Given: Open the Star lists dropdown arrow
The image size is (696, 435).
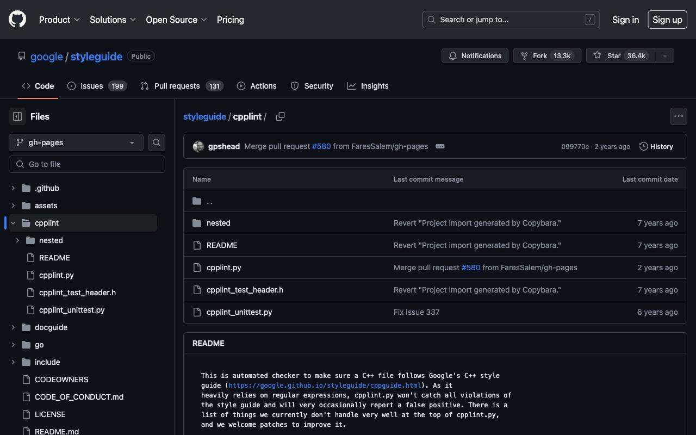Looking at the screenshot, I should (664, 56).
